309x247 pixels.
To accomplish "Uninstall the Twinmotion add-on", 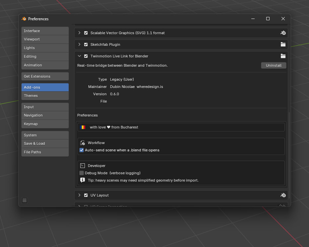I will (274, 65).
